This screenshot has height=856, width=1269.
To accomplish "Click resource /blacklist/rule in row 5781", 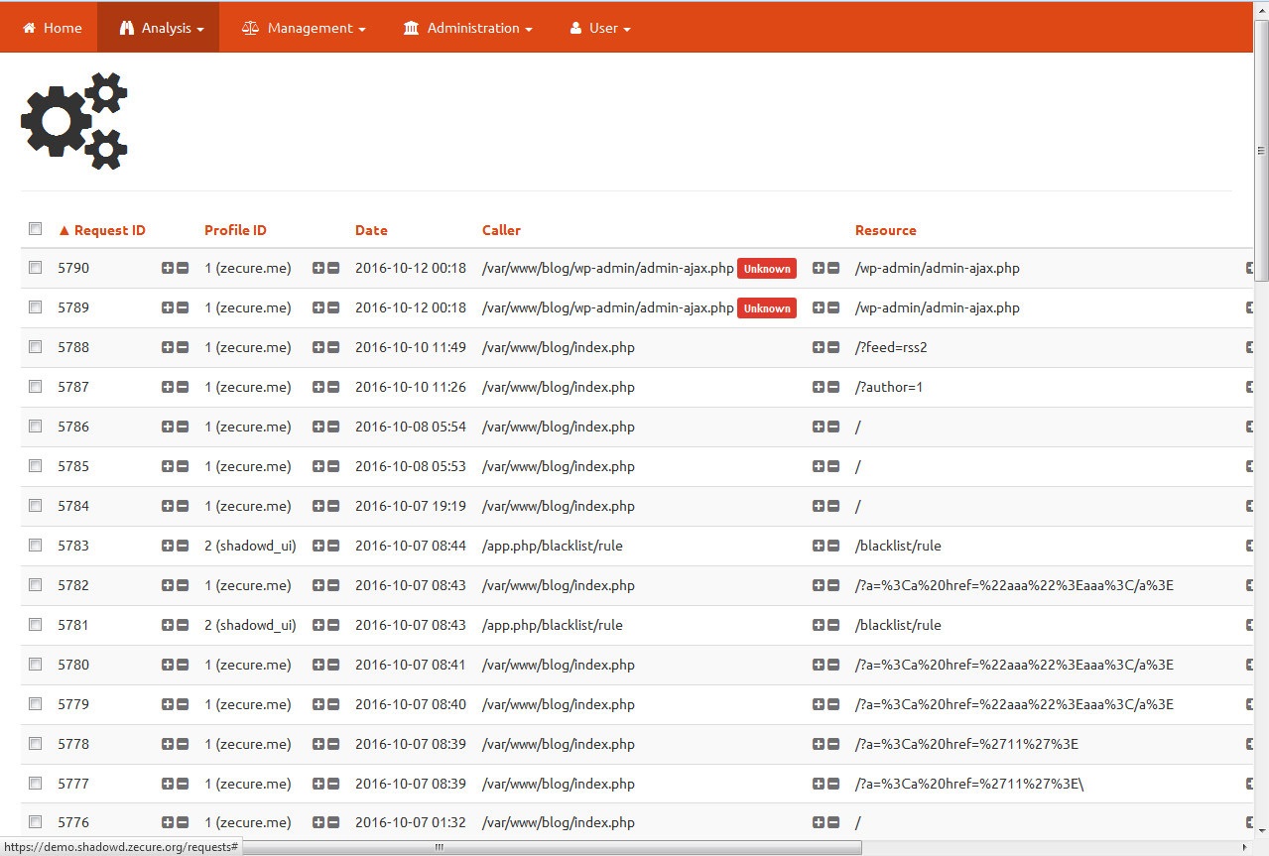I will pos(898,625).
